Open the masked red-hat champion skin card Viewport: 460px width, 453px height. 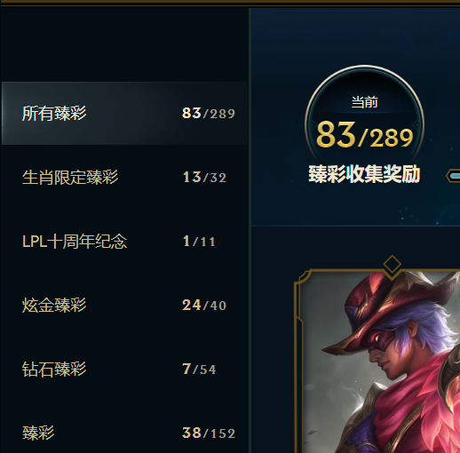(x=377, y=362)
